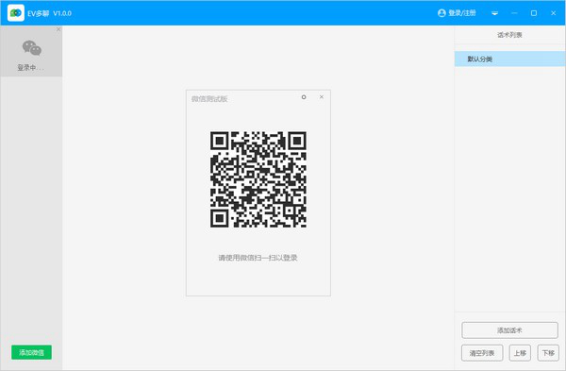The height and width of the screenshot is (371, 566).
Task: Click the 请使用微信扫一扫以登录 prompt text
Action: pos(258,258)
